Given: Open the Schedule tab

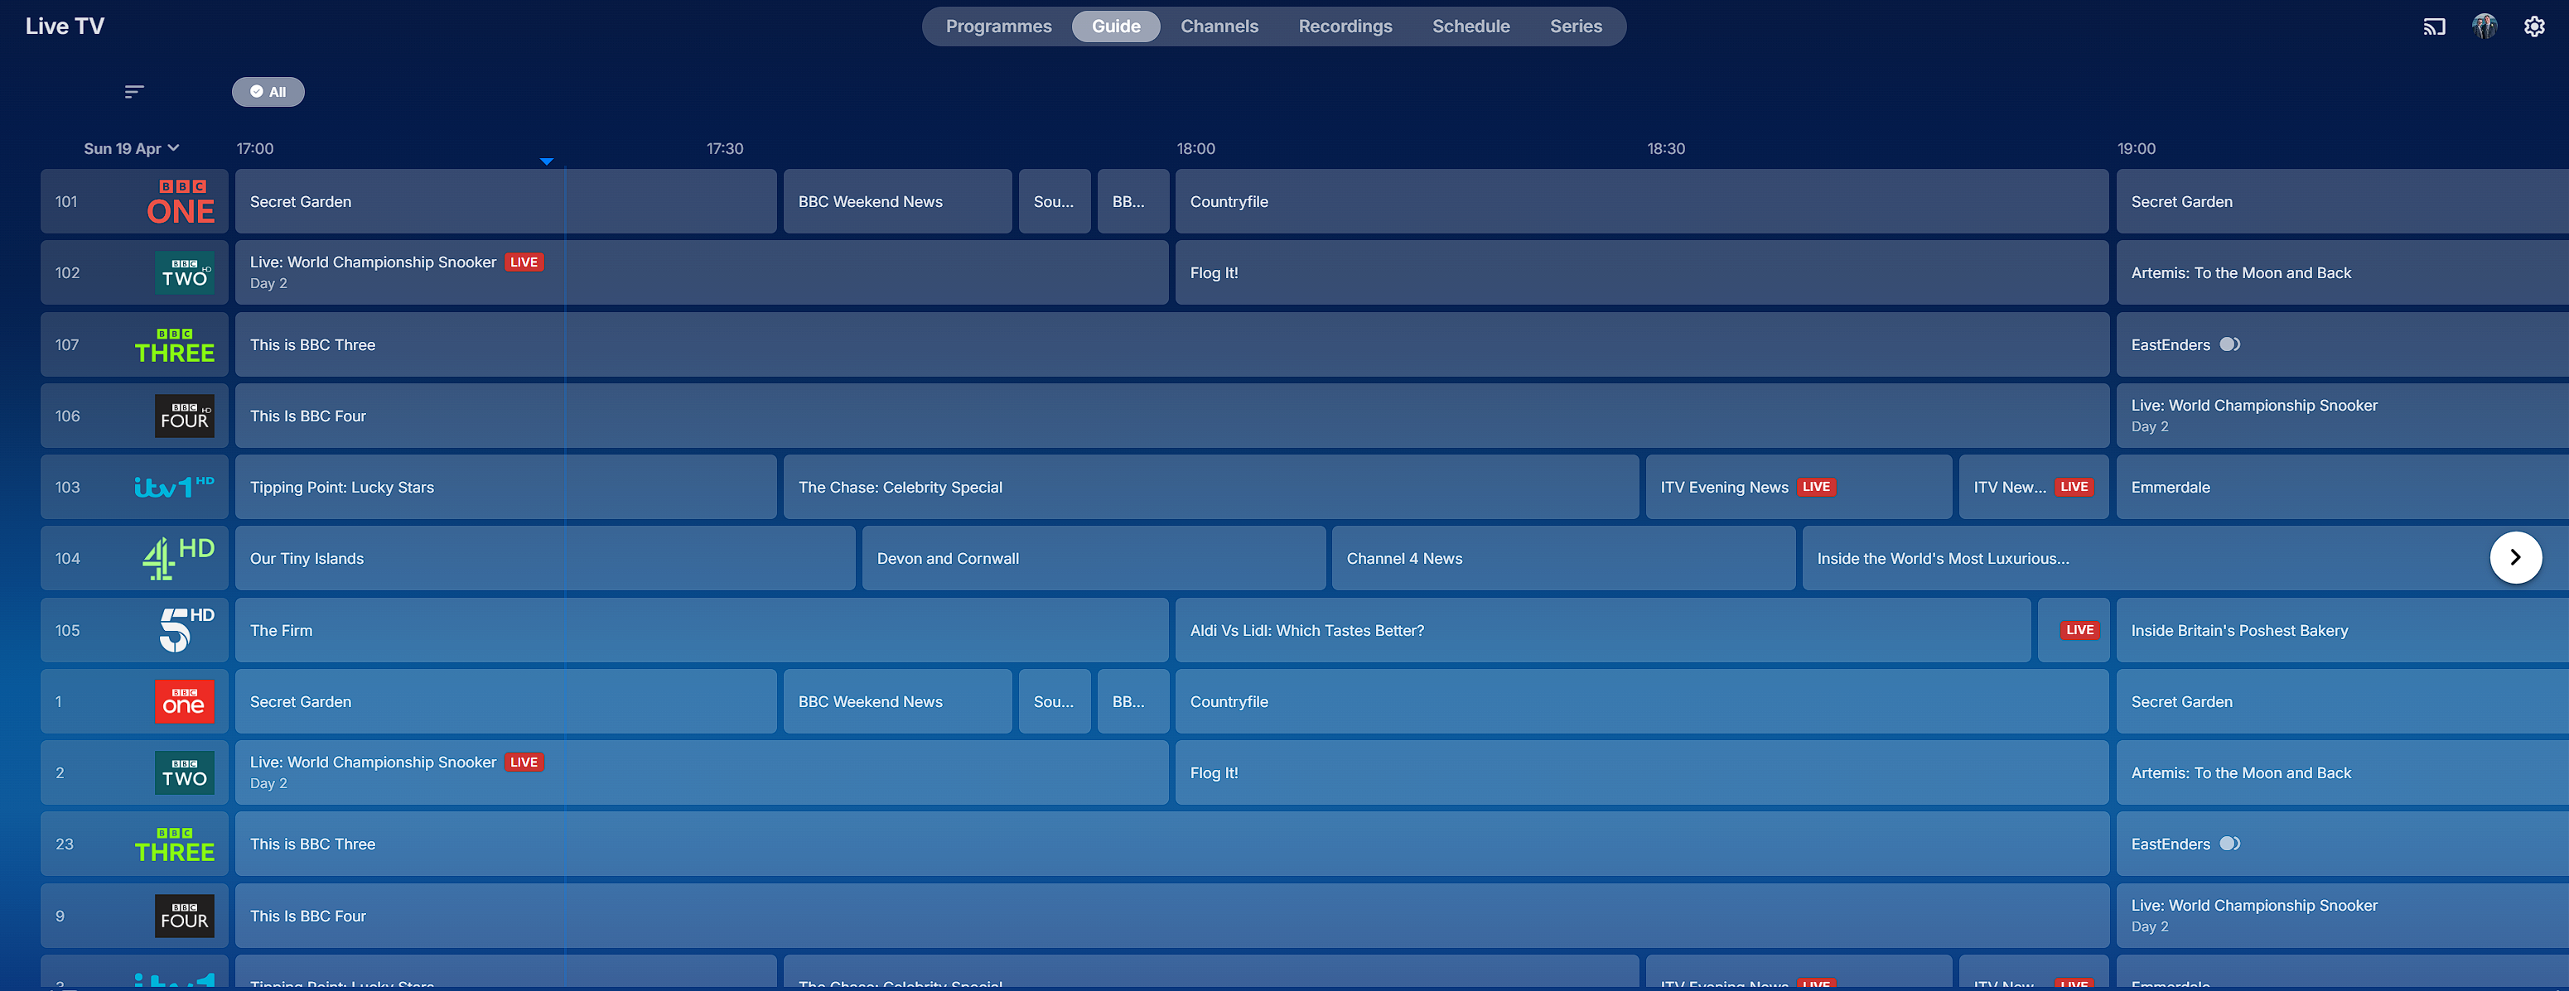Looking at the screenshot, I should click(1470, 27).
